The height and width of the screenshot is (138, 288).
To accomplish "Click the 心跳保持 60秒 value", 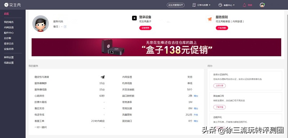I will pyautogui.click(x=102, y=96).
